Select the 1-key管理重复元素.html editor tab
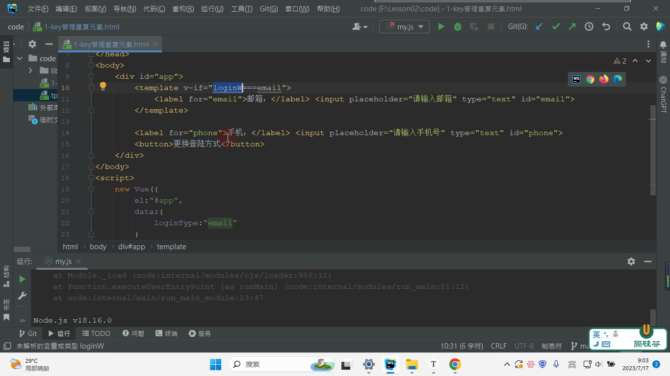 click(x=111, y=44)
